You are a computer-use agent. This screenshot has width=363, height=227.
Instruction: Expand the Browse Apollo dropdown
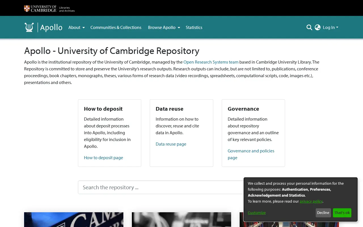(x=164, y=28)
